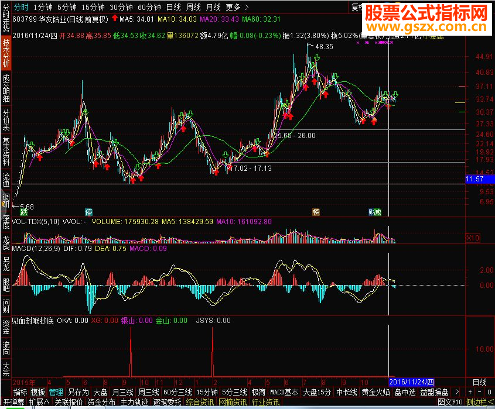Switch to the 5分钟 period tab
Screen dimensions: 495x409
[x=67, y=7]
